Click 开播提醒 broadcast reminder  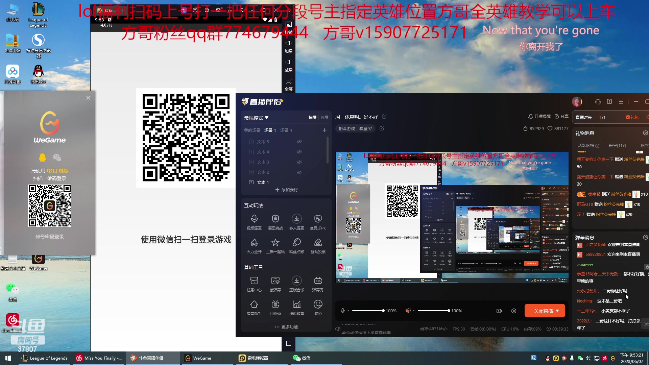click(539, 116)
